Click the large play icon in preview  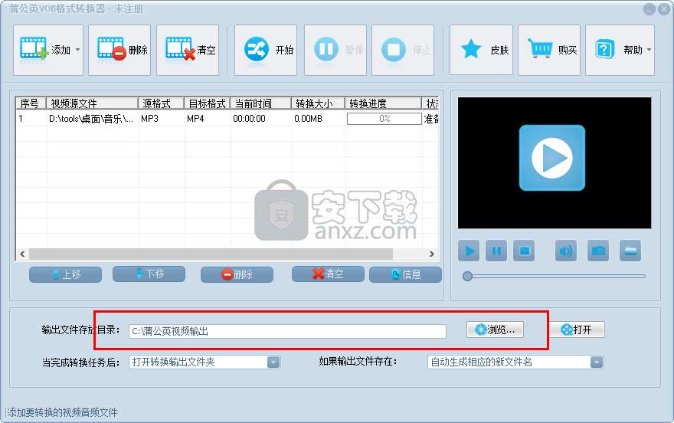[x=552, y=158]
